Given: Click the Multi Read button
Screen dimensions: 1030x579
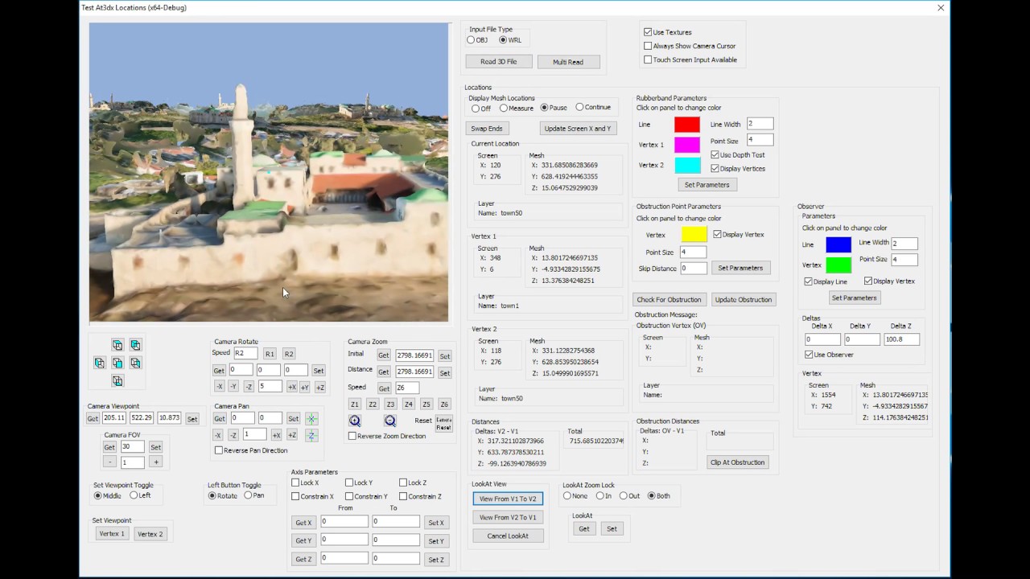Looking at the screenshot, I should 567,62.
